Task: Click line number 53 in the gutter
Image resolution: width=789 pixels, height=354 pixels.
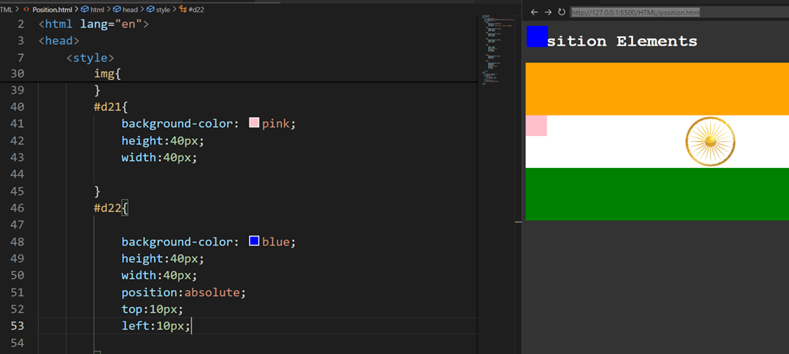Action: click(17, 326)
